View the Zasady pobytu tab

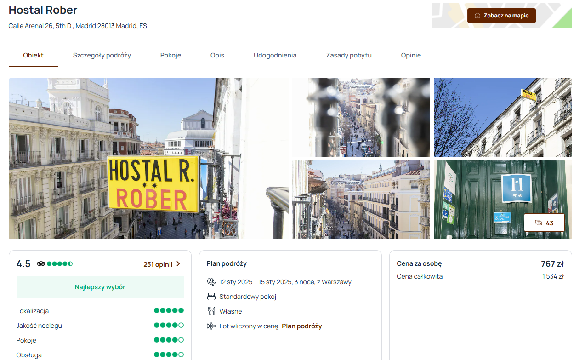point(349,55)
